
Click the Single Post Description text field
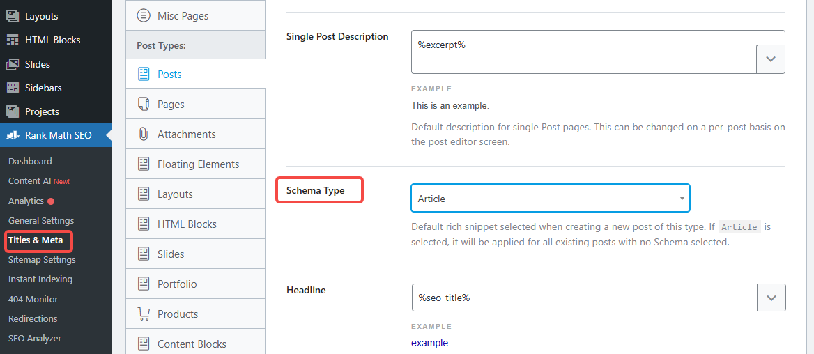point(584,52)
